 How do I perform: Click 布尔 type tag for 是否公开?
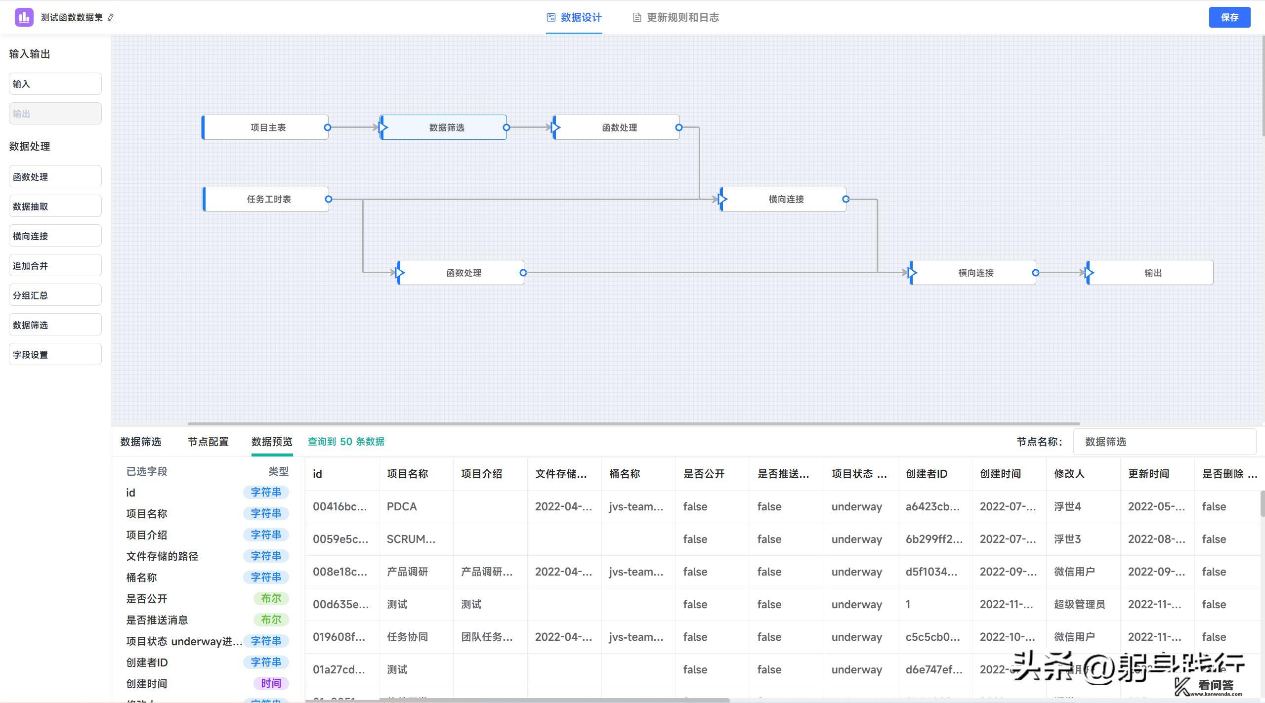[x=271, y=598]
